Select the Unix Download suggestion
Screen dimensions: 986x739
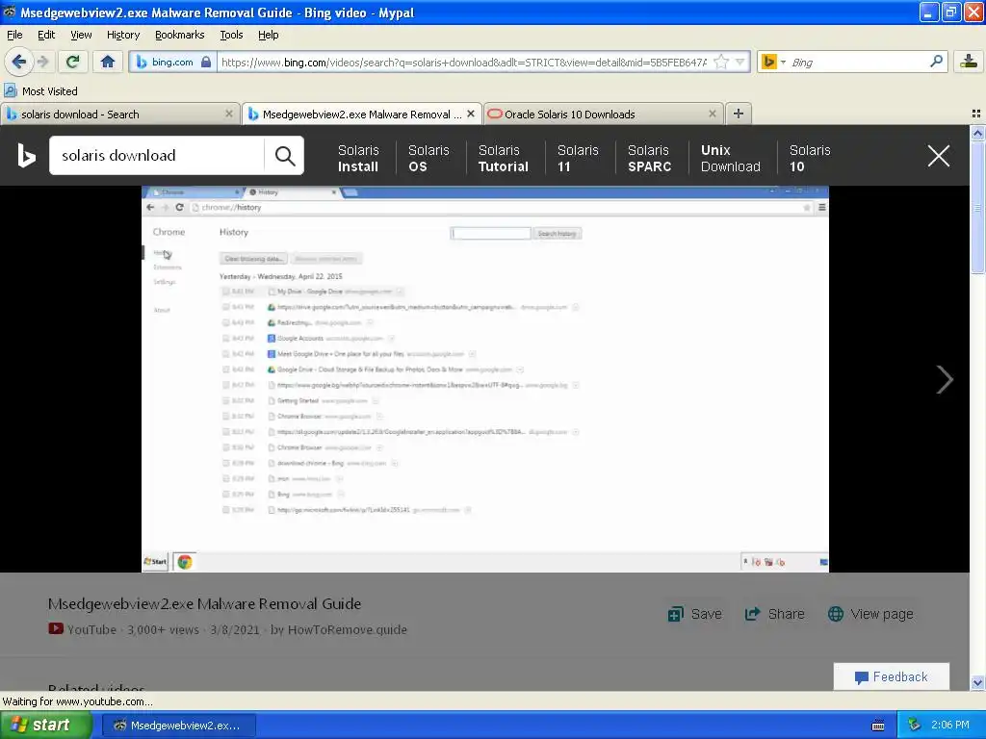pos(730,159)
